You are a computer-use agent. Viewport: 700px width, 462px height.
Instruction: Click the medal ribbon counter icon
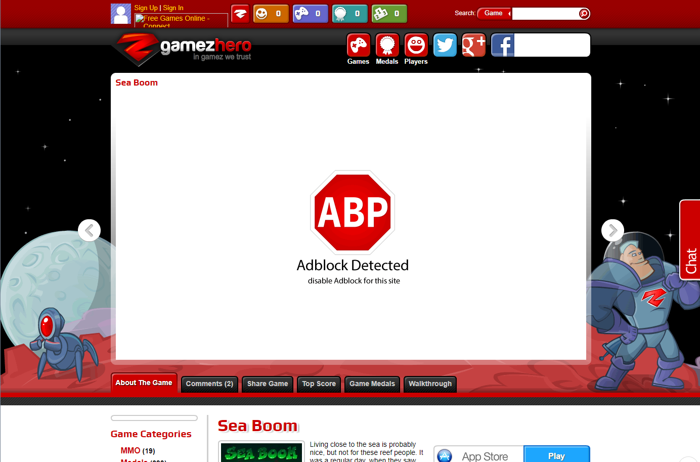coord(339,14)
